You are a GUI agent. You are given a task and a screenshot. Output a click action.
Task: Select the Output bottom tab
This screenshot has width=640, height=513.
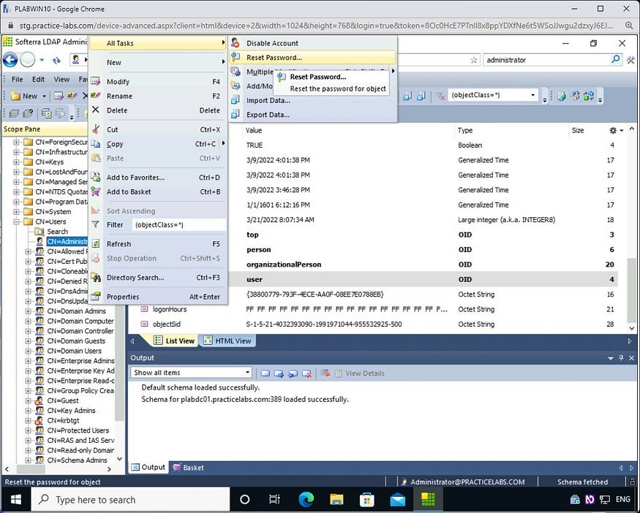(148, 468)
